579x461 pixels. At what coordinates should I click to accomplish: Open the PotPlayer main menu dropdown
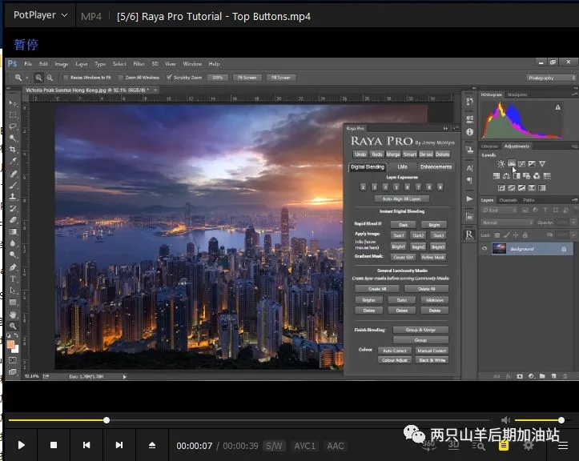38,16
